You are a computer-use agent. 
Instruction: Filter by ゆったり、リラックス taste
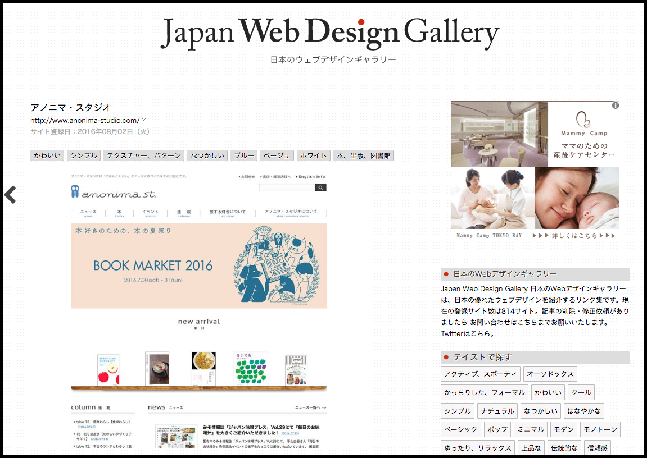pos(477,448)
